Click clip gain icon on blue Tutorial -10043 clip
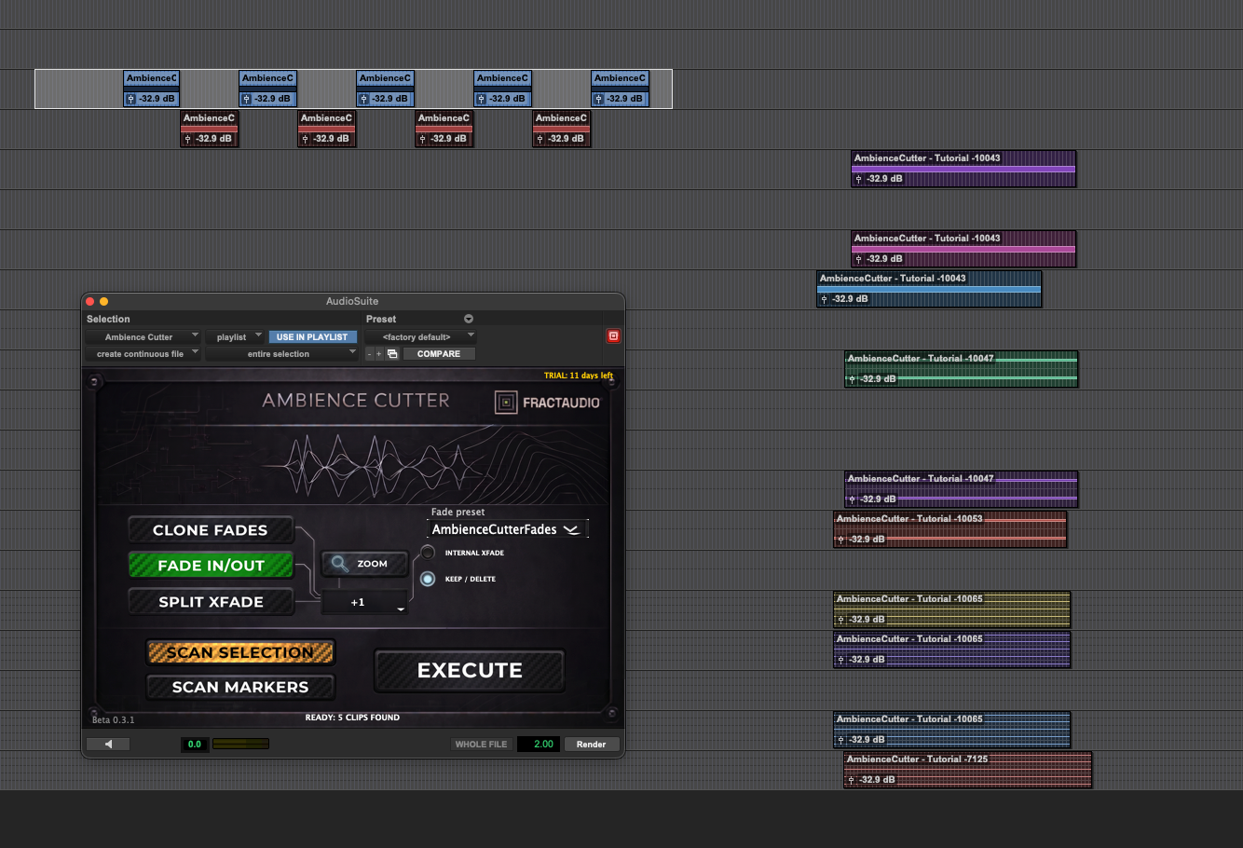This screenshot has height=848, width=1243. tap(824, 299)
